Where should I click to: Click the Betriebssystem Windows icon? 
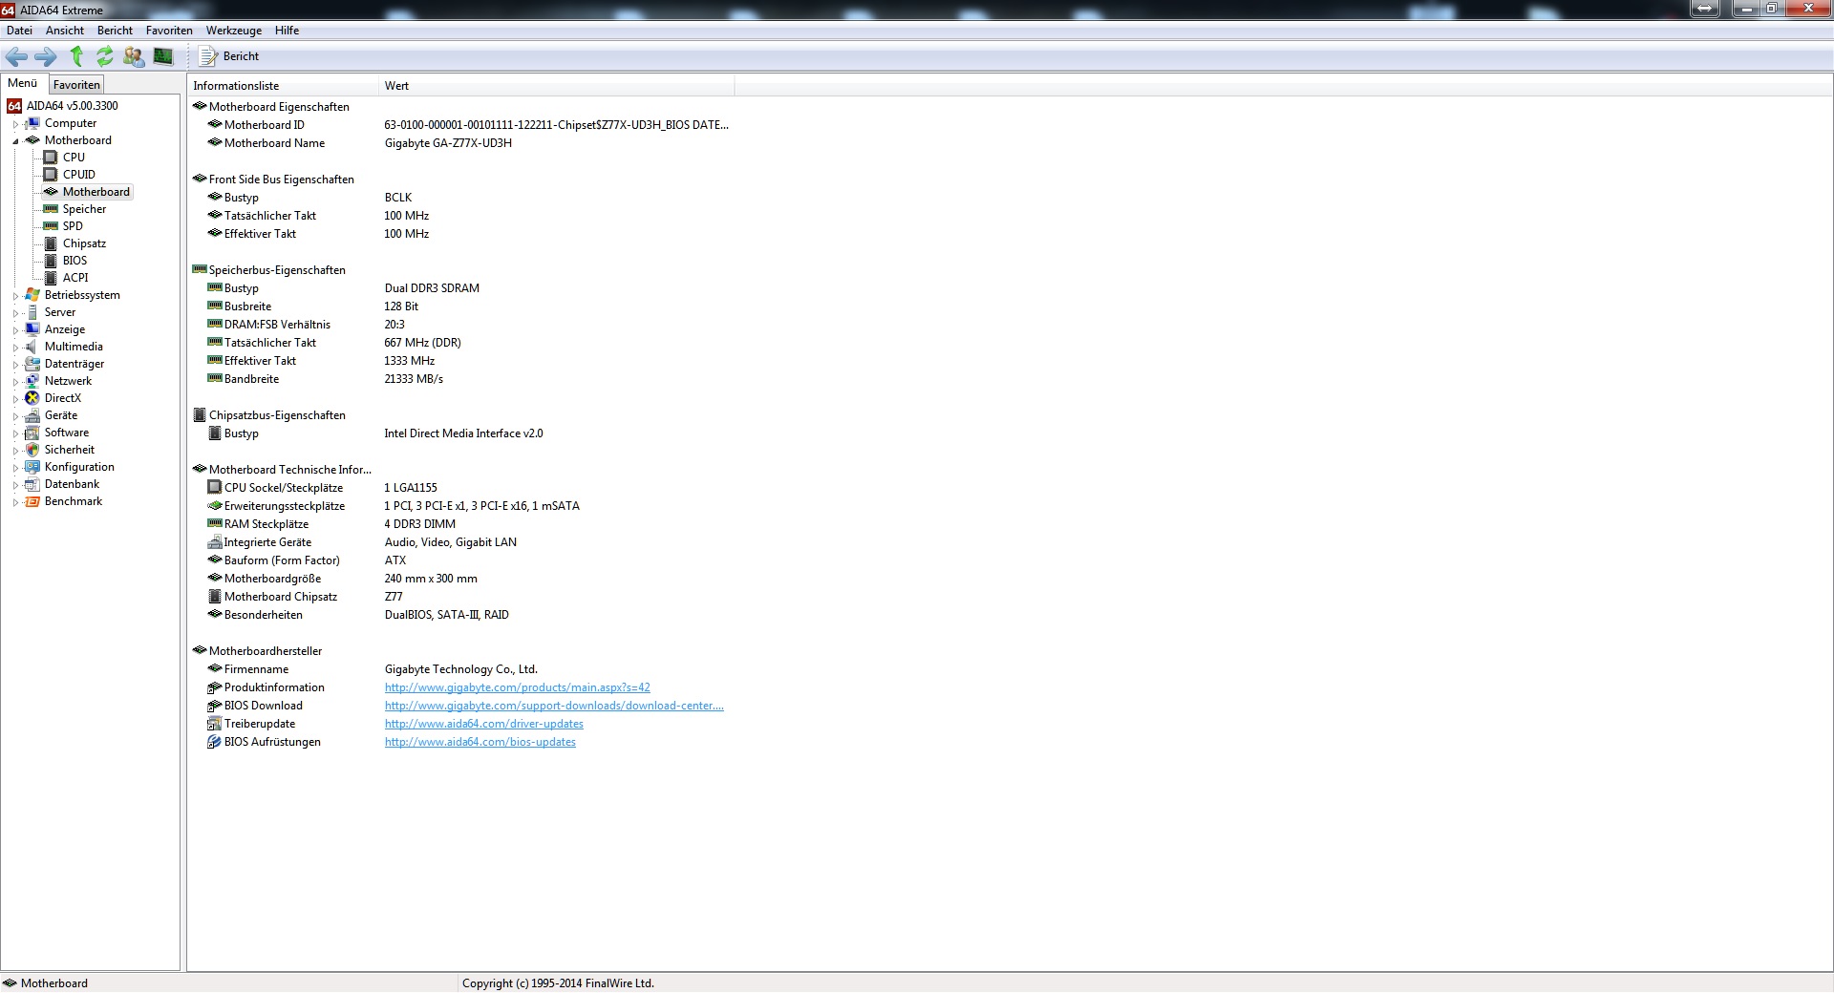point(32,295)
